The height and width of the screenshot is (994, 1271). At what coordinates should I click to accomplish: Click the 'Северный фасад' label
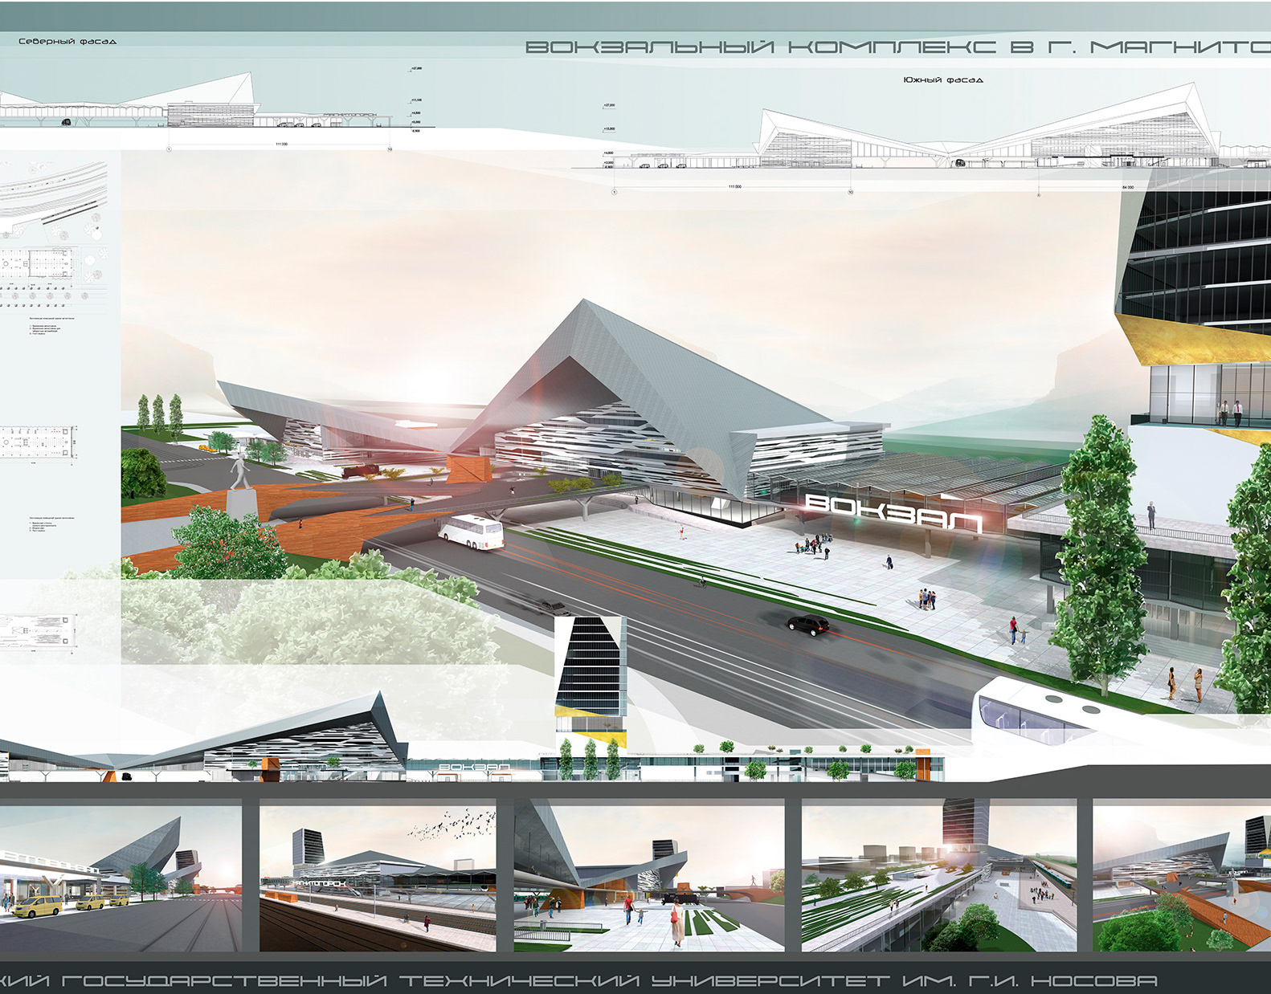[67, 41]
